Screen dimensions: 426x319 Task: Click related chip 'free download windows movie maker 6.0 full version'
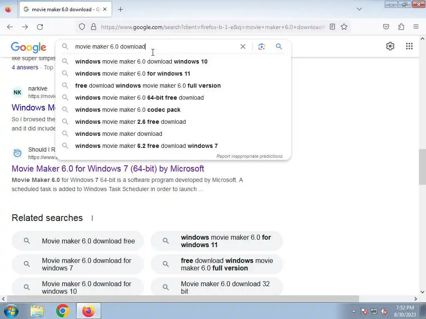point(217,264)
